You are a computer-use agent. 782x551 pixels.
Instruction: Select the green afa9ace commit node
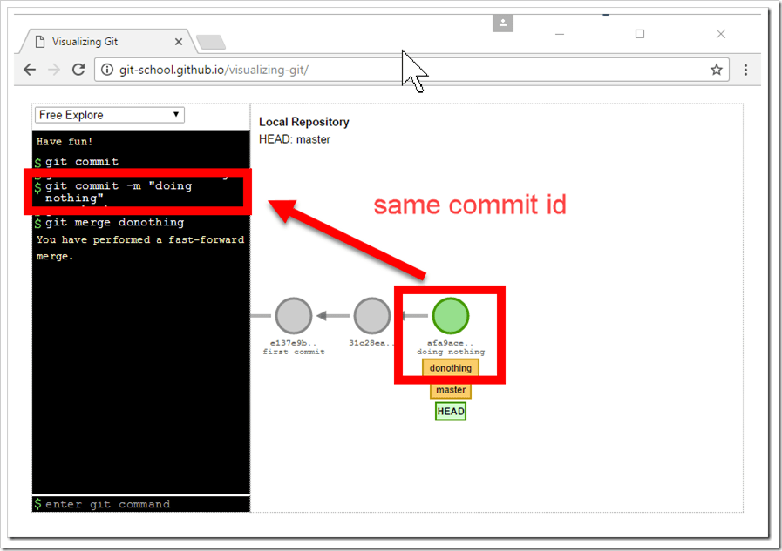point(451,316)
